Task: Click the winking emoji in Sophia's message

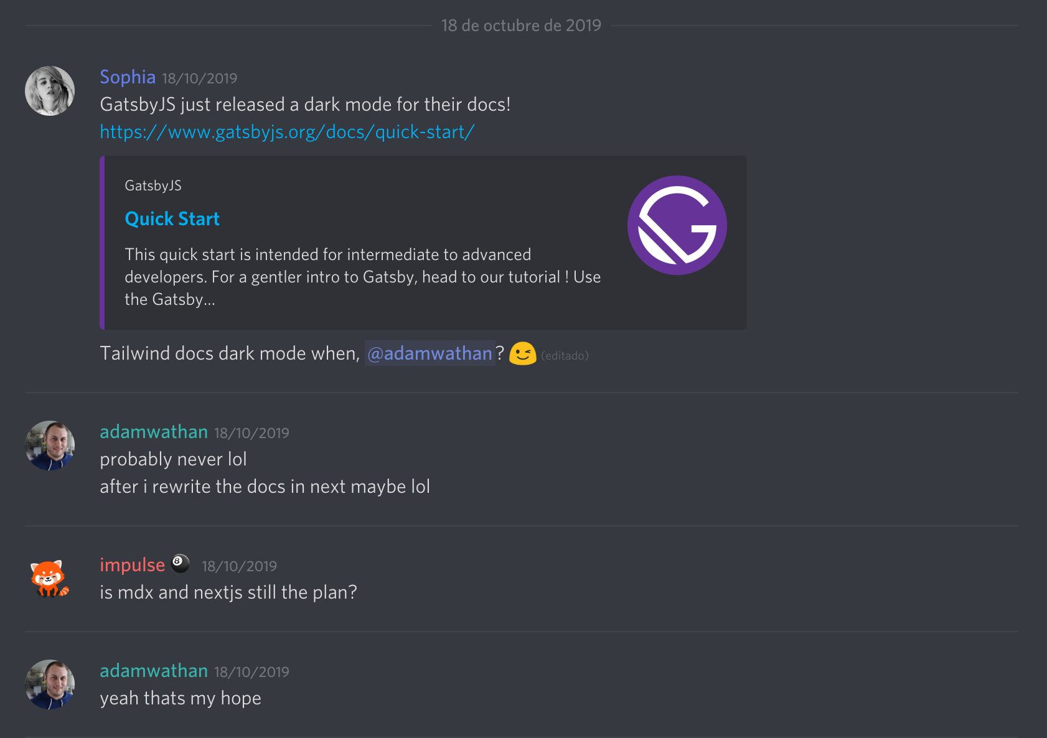Action: pos(523,353)
